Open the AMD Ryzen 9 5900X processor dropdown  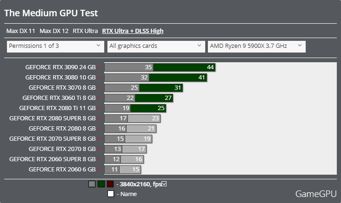[x=256, y=46]
